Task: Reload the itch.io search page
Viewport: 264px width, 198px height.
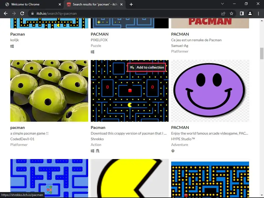Action: point(22,13)
